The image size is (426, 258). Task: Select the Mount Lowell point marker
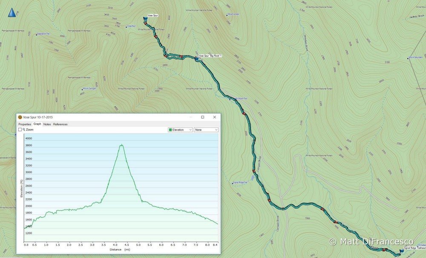pos(227,15)
